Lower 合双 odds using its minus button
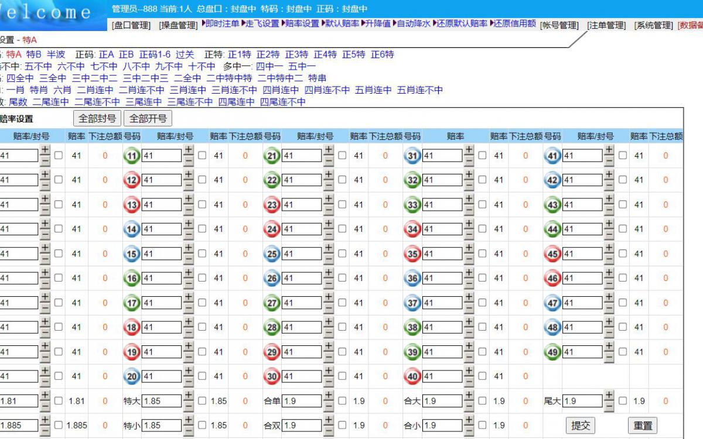Viewport: 703px width, 439px height. click(x=329, y=432)
